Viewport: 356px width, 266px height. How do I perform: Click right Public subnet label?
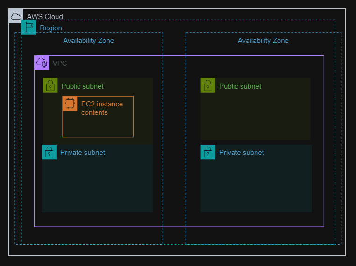point(240,86)
